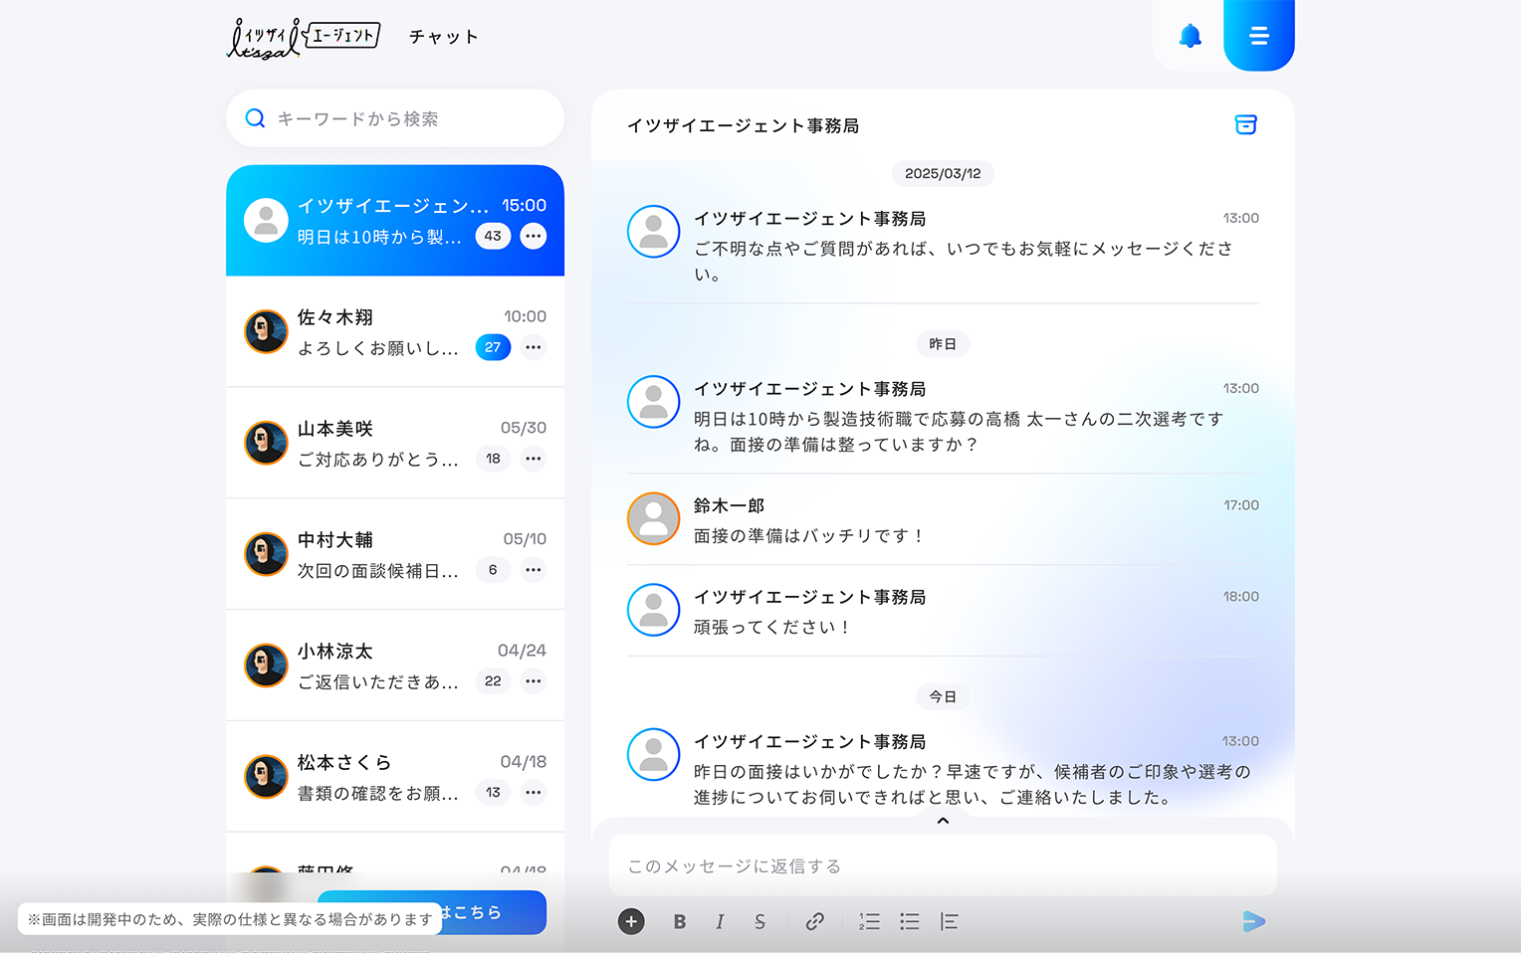Toggle italic formatting

click(720, 922)
